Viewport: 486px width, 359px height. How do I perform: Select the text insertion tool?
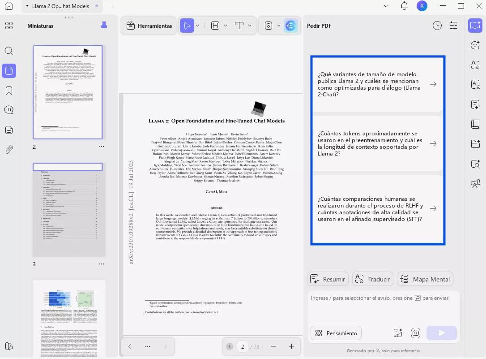click(x=239, y=26)
